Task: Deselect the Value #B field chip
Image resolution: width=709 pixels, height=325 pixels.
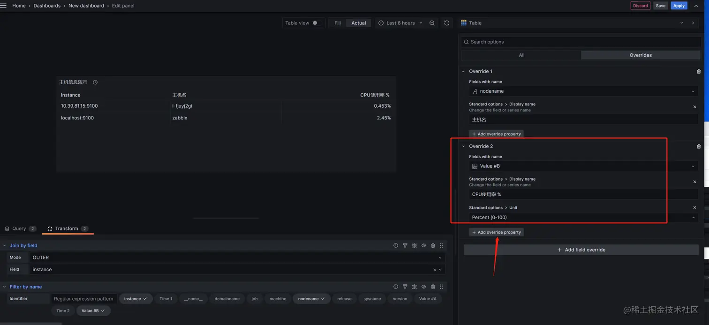Action: 93,310
